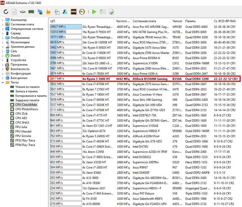Open the DirectX tree node

15,56
